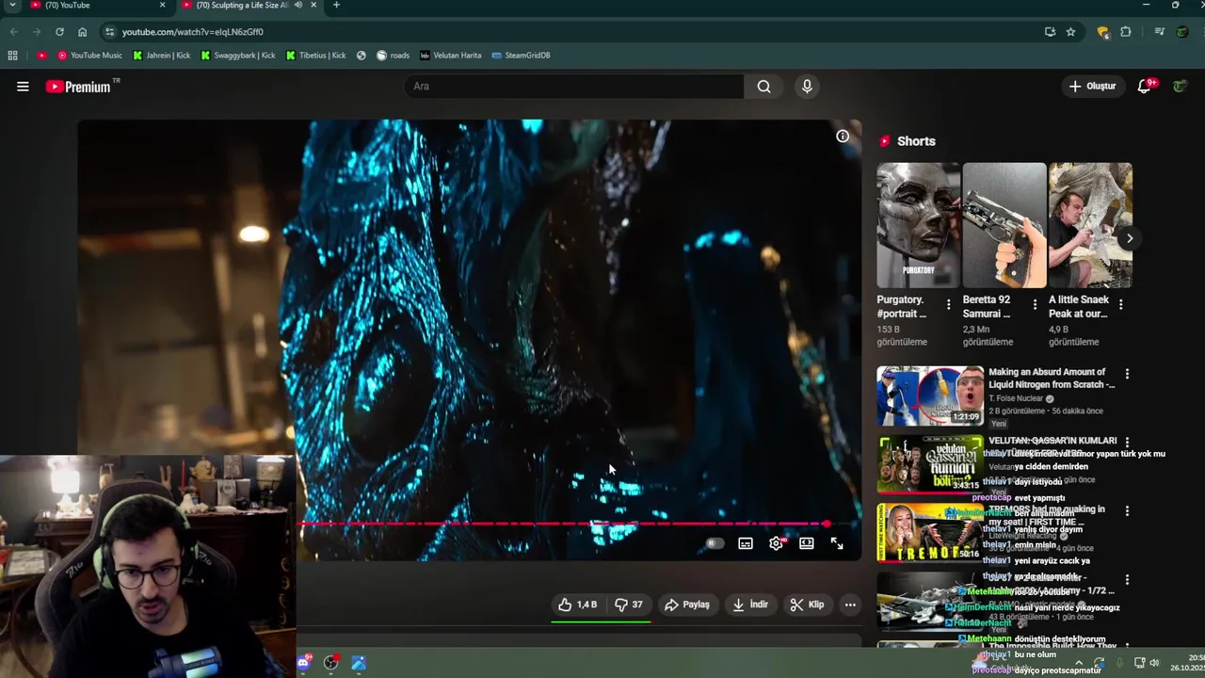Show next Shorts with right arrow
Viewport: 1205px width, 678px height.
[x=1129, y=238]
